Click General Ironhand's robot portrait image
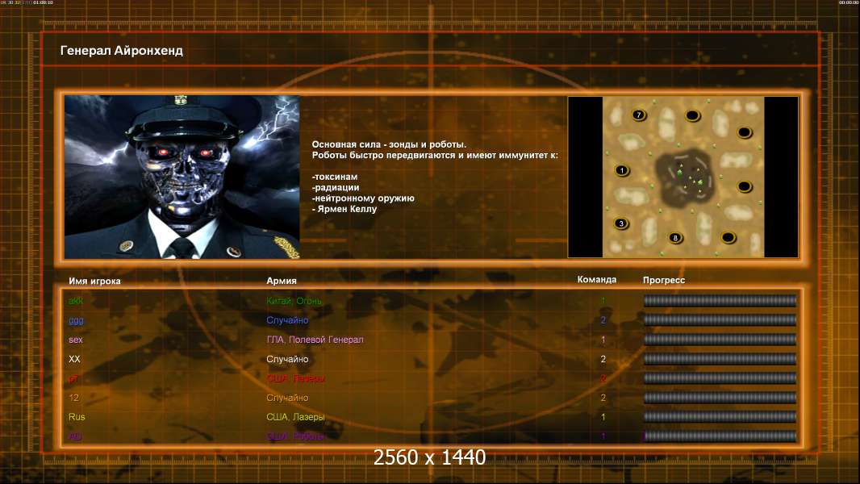Viewport: 860px width, 484px height. [182, 177]
